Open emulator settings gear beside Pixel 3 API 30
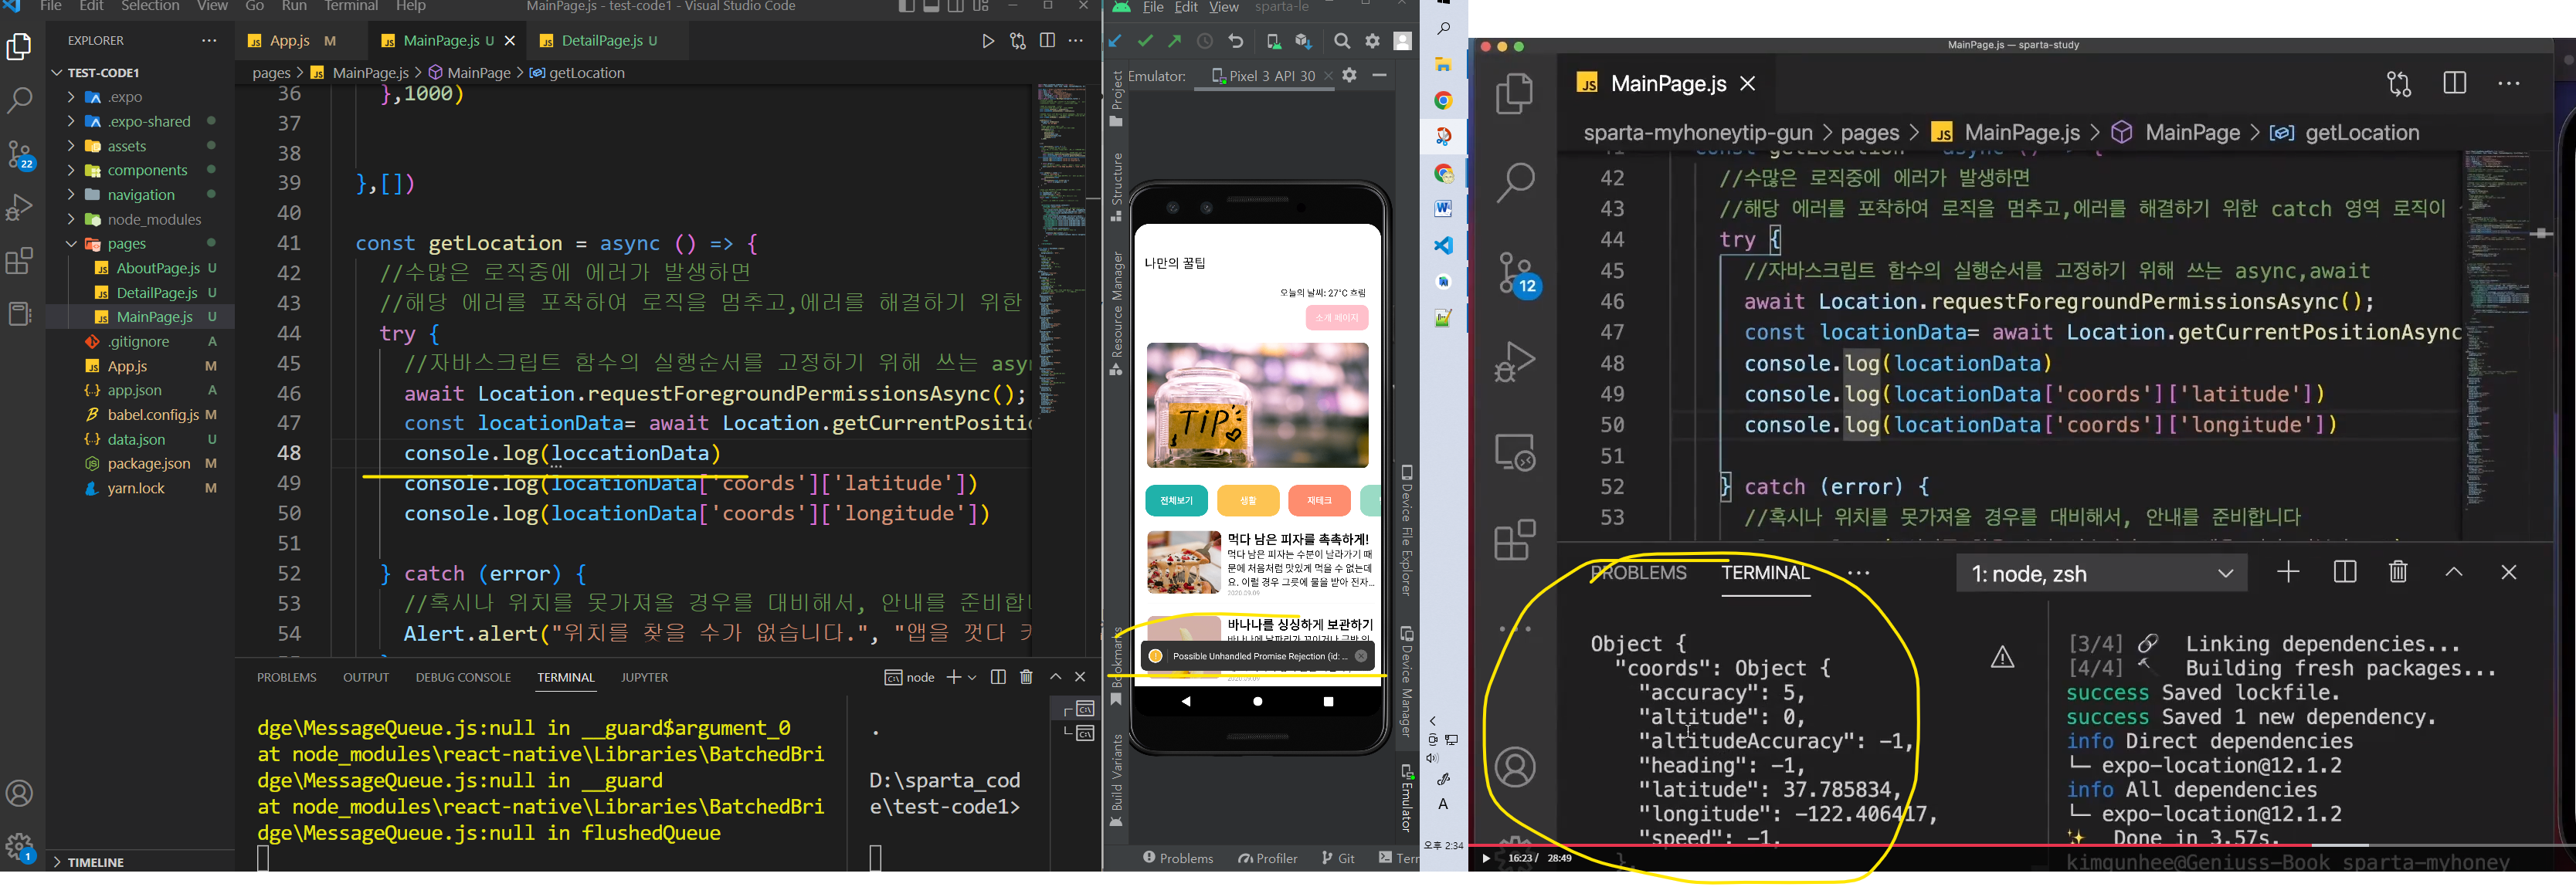2576x887 pixels. tap(1350, 75)
